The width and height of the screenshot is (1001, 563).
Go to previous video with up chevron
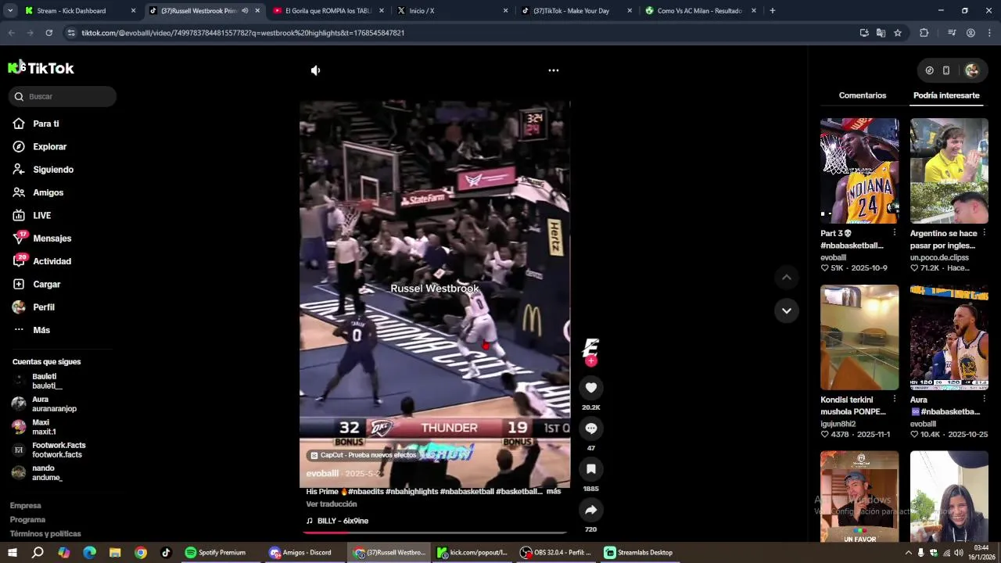(787, 278)
